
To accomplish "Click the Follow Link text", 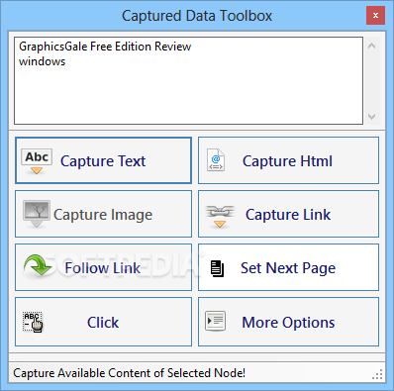I will pyautogui.click(x=103, y=268).
